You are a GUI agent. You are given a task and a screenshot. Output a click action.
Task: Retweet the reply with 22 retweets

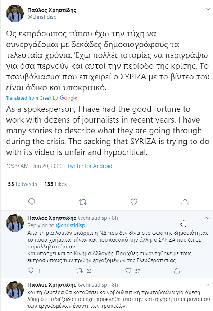(x=80, y=270)
